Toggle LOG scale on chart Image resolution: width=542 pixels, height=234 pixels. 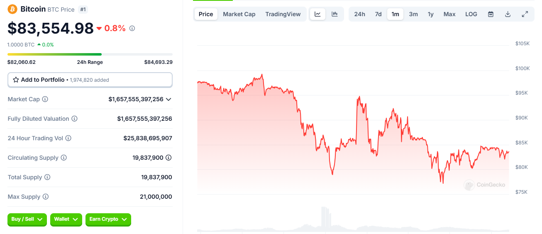pos(471,14)
